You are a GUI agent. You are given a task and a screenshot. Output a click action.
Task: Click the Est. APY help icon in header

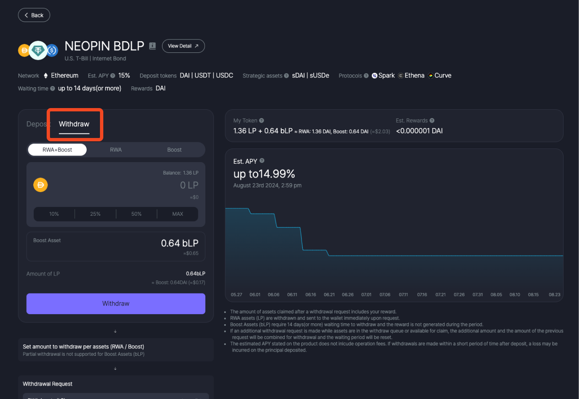[x=112, y=76]
